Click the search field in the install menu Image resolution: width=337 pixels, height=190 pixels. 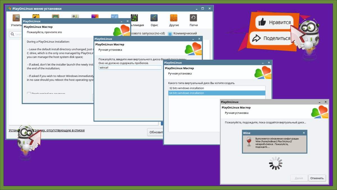pyautogui.click(x=15, y=34)
